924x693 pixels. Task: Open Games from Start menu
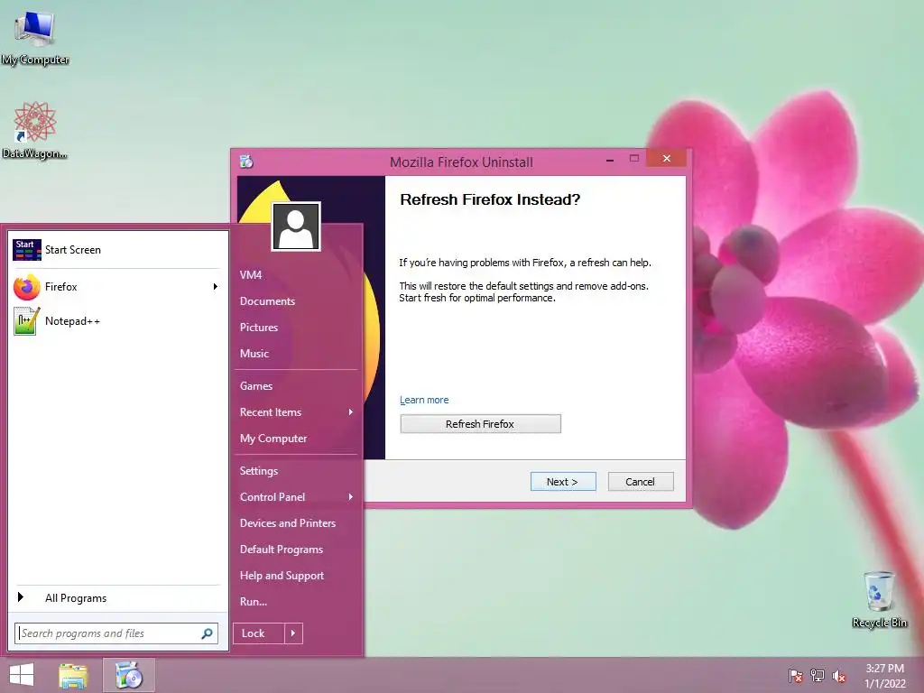pos(256,386)
